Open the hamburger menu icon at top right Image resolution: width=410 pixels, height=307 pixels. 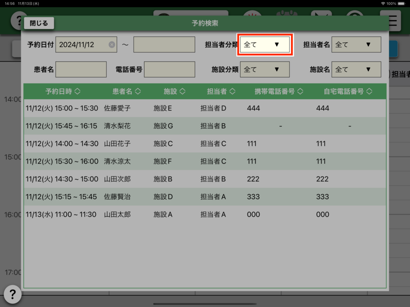coord(390,21)
